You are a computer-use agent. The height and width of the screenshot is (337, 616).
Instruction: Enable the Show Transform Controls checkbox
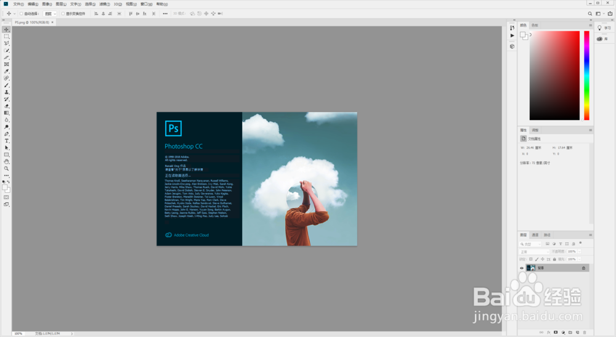63,14
